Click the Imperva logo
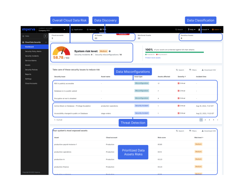This screenshot has width=243, height=186. point(28,29)
